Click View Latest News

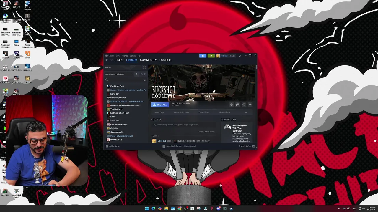(x=207, y=132)
